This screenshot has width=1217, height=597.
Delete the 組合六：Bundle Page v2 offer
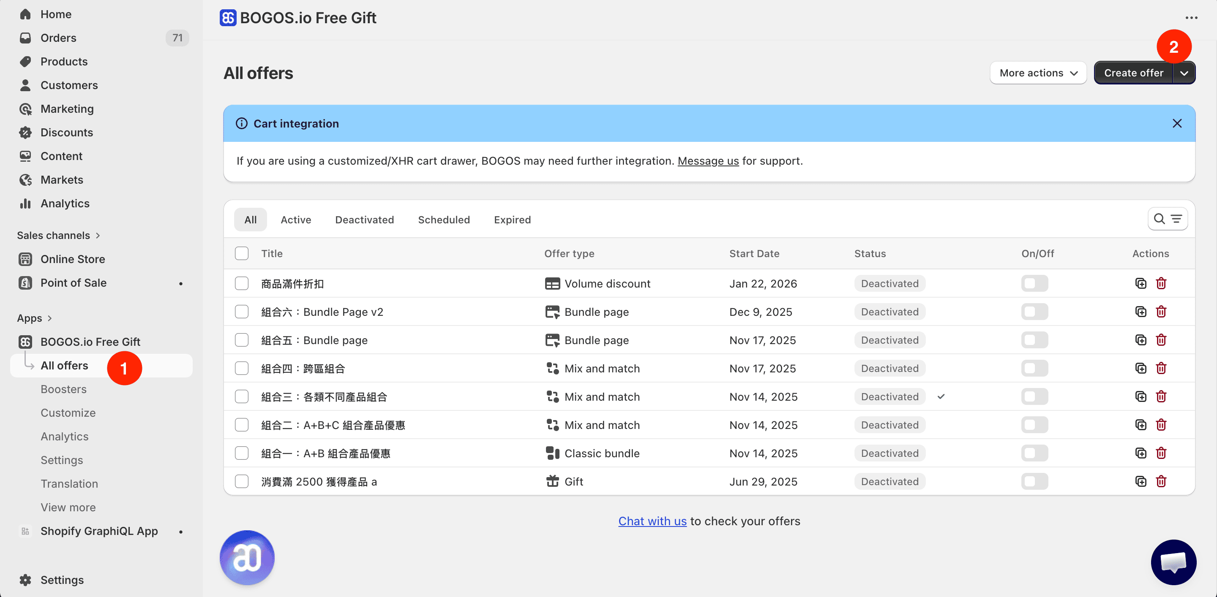[1161, 312]
